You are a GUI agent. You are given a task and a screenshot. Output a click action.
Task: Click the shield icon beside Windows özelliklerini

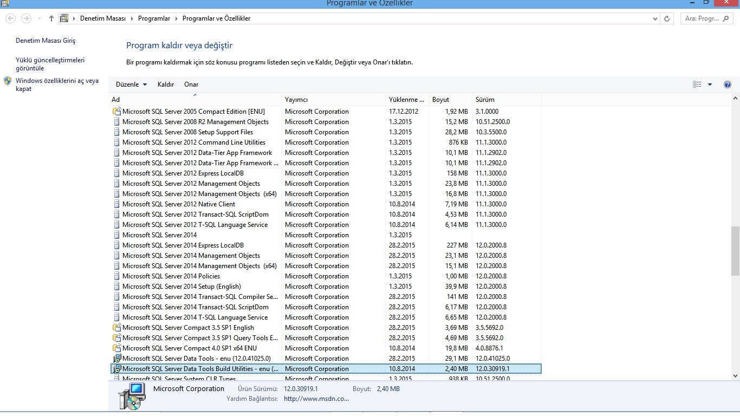click(8, 81)
